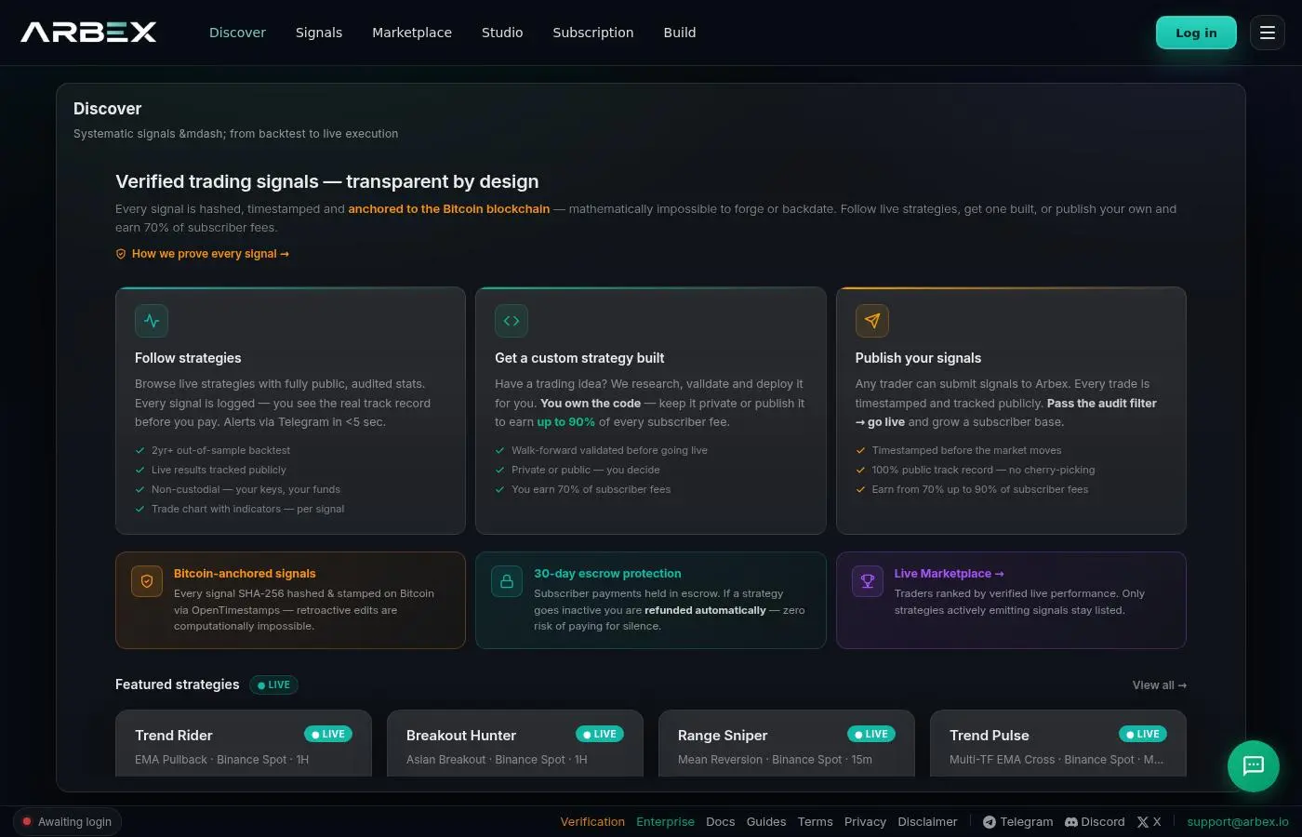This screenshot has width=1302, height=837.
Task: Click 'Timestamped before the market moves' item
Action: click(966, 450)
